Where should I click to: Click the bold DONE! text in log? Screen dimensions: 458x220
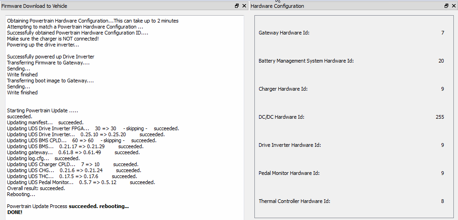tap(15, 212)
